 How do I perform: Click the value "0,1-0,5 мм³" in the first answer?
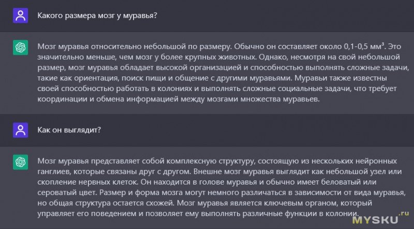click(364, 47)
